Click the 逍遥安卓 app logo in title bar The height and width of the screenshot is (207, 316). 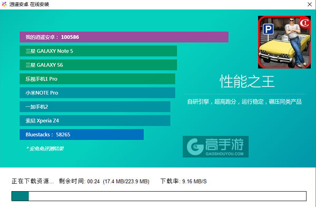(4, 4)
